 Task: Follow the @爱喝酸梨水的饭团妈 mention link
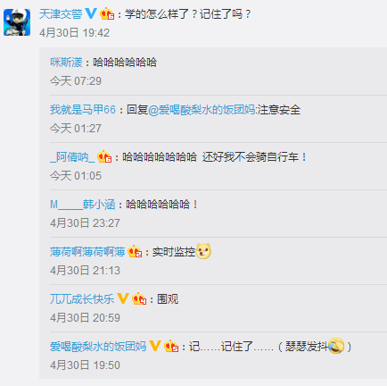pyautogui.click(x=202, y=110)
